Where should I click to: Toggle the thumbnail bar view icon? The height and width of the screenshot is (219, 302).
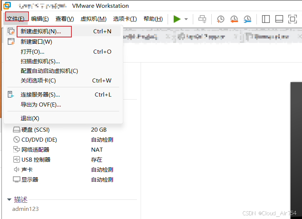coord(279,19)
